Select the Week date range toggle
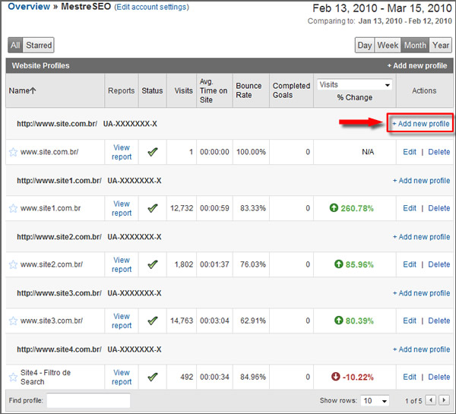Image resolution: width=456 pixels, height=414 pixels. pos(388,46)
